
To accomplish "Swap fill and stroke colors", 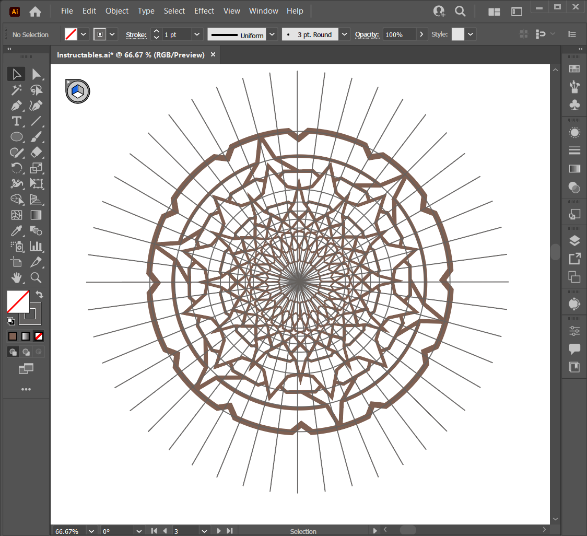I will [39, 295].
